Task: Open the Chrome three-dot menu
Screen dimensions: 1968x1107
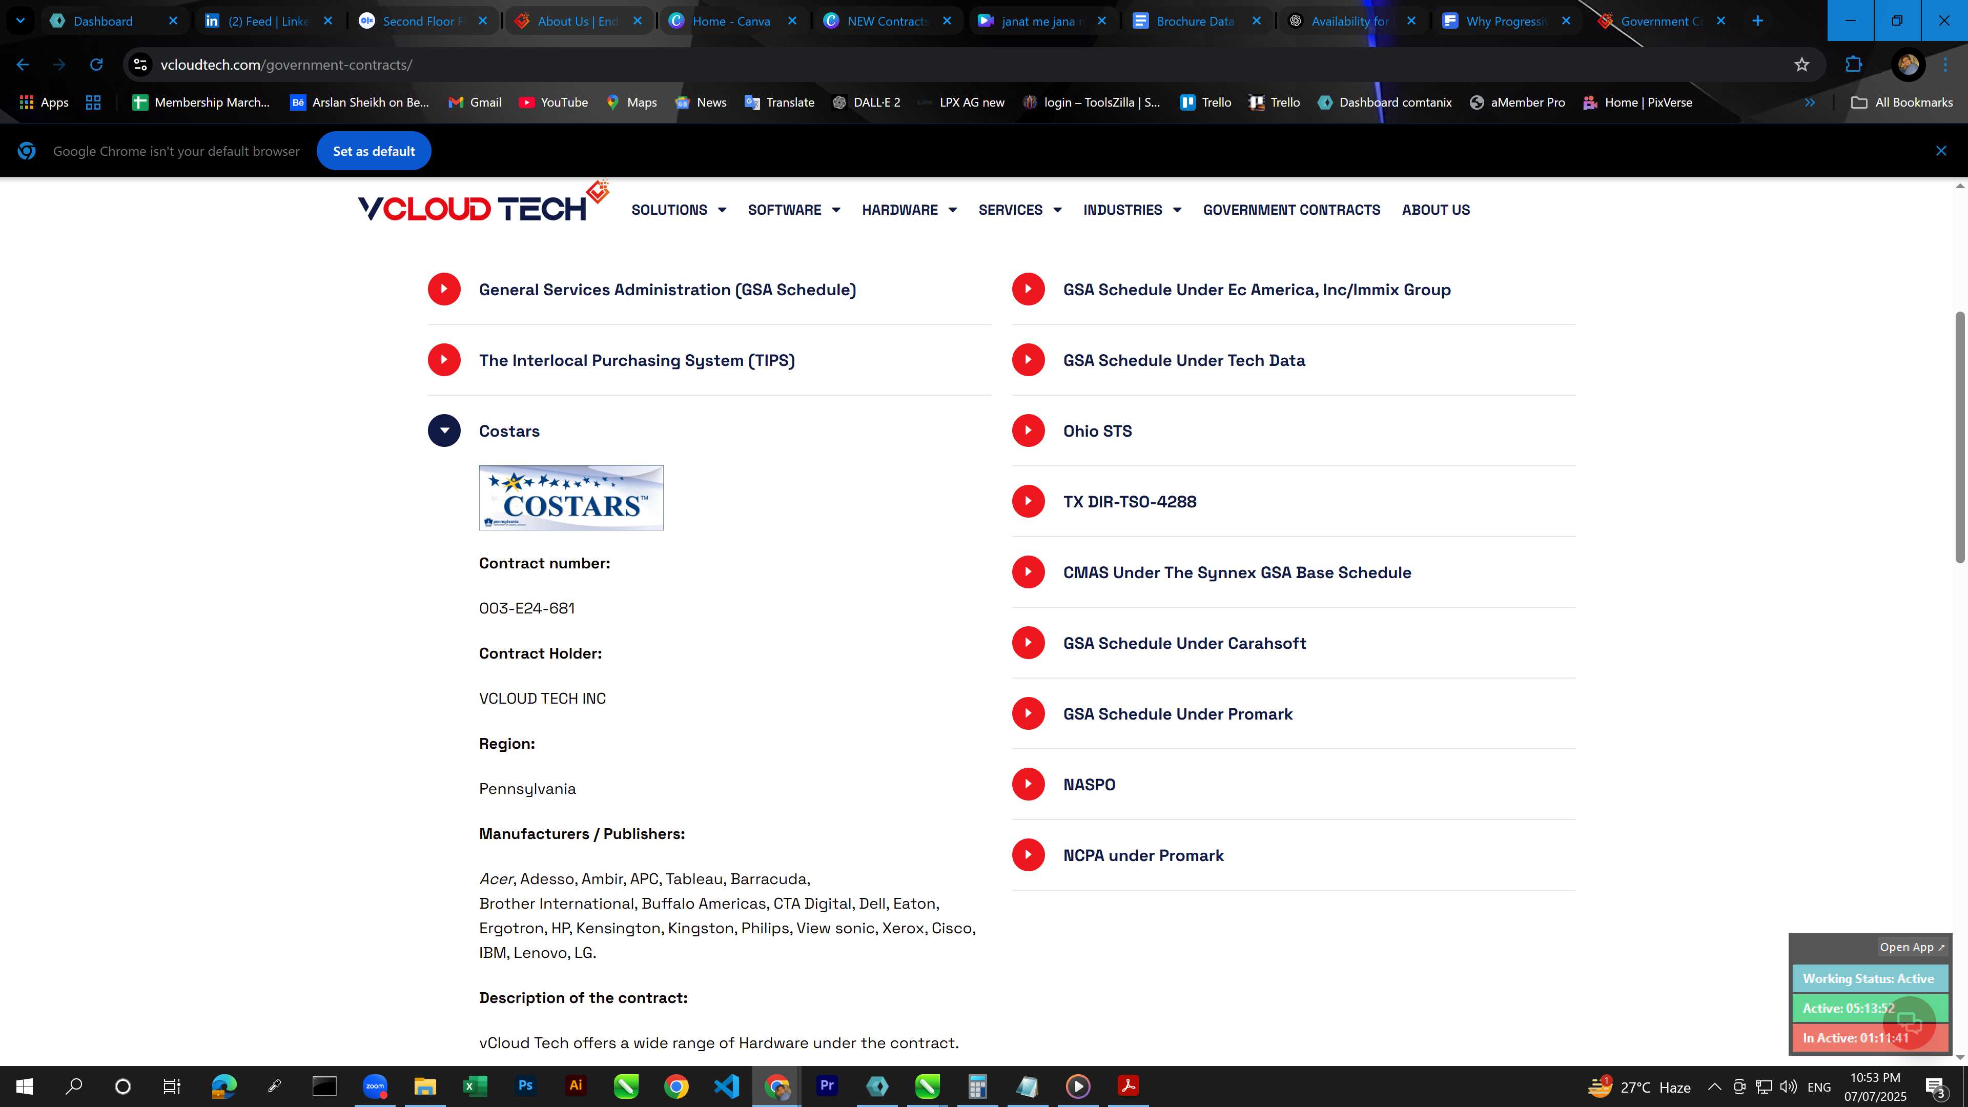Action: [x=1945, y=65]
